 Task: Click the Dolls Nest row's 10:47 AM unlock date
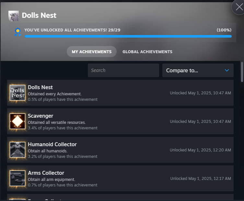coord(201,93)
